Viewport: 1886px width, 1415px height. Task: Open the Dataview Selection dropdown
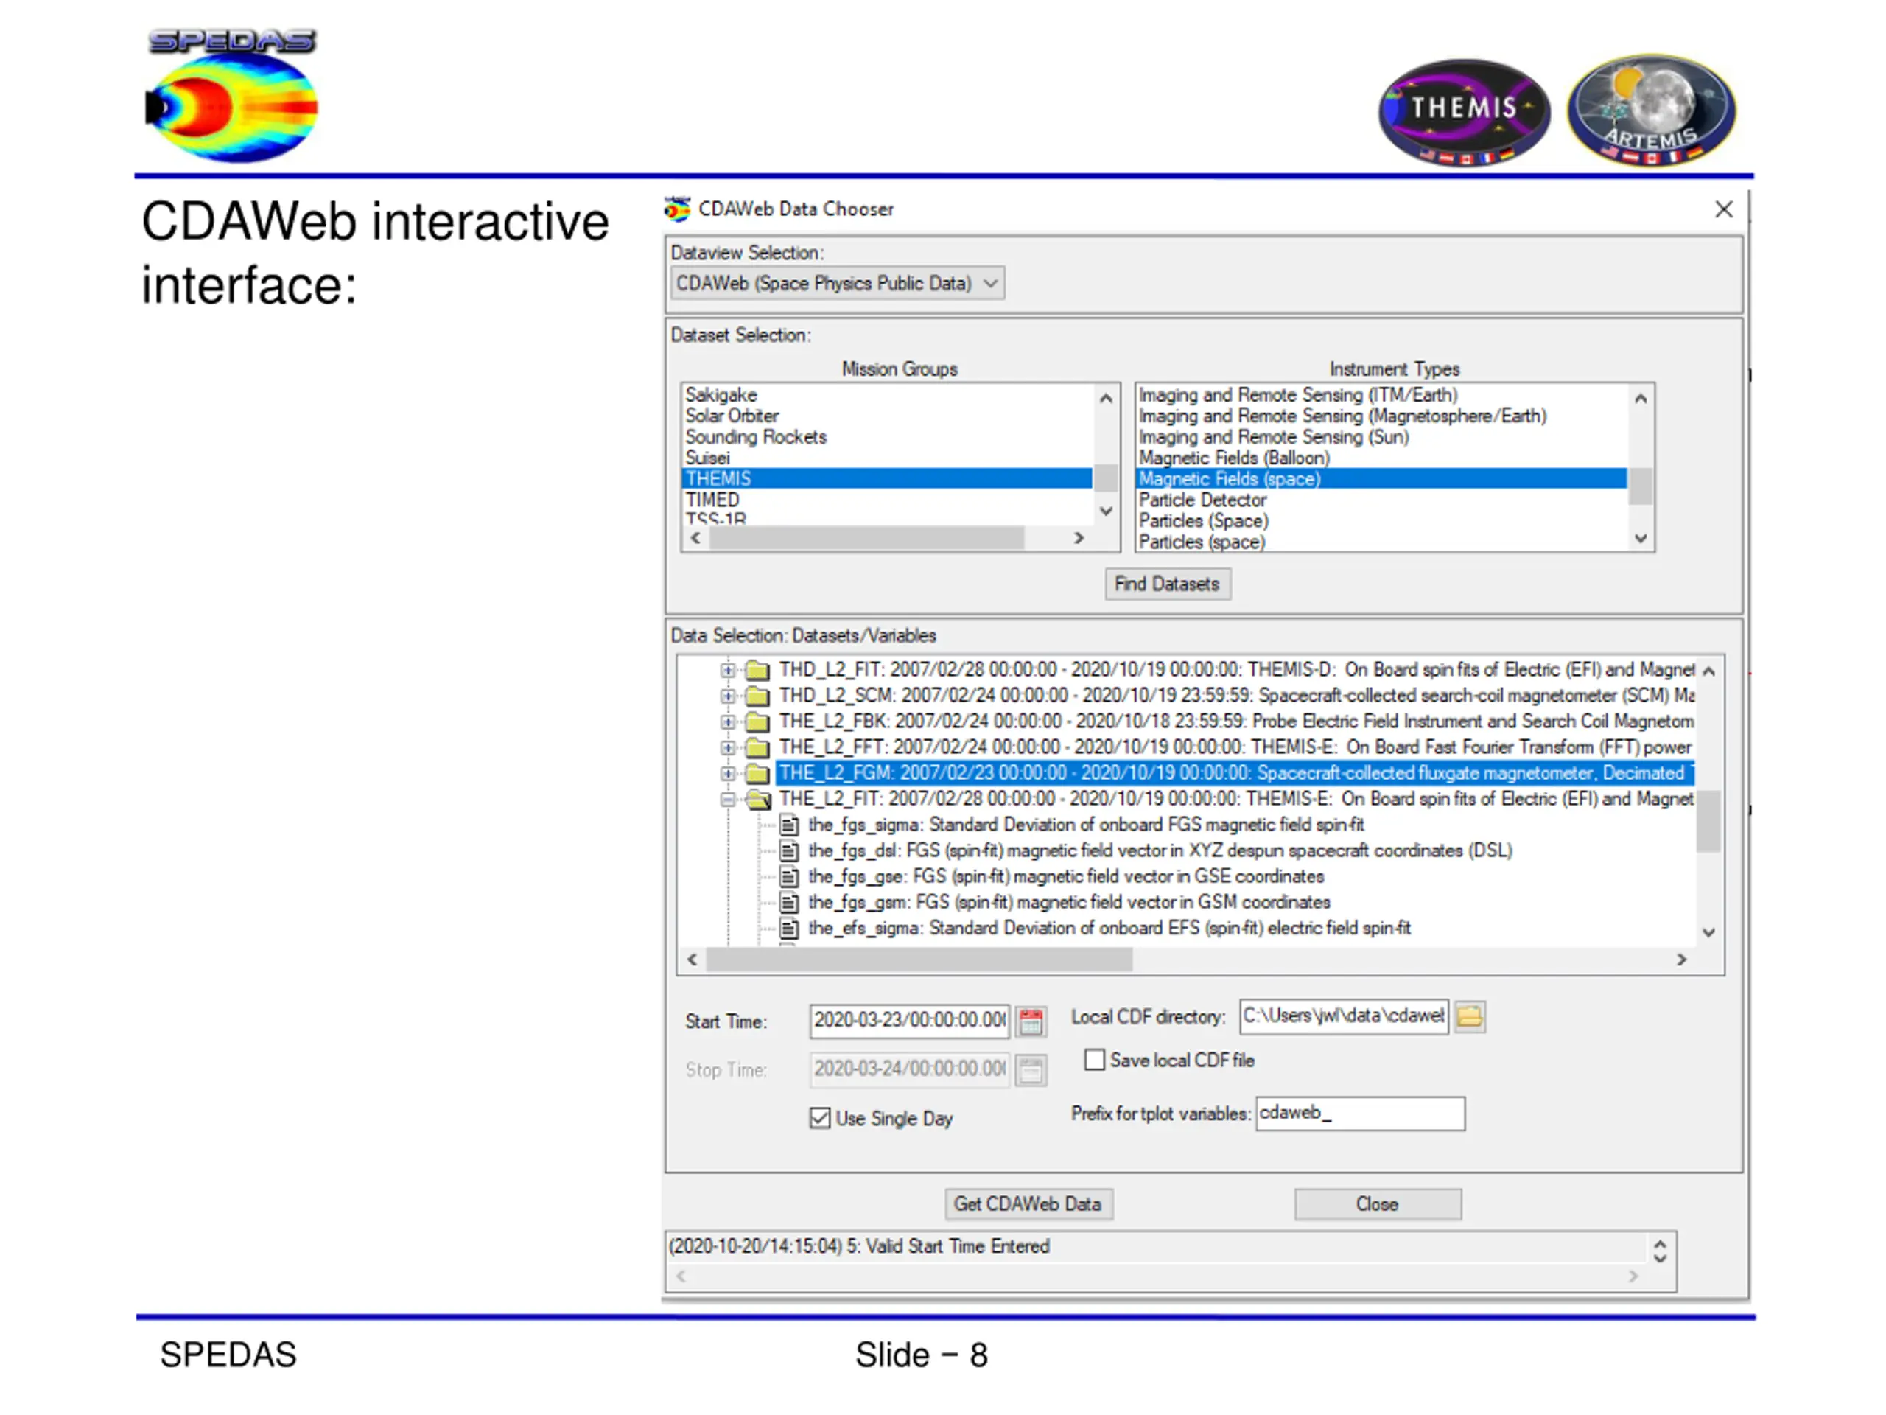(837, 283)
